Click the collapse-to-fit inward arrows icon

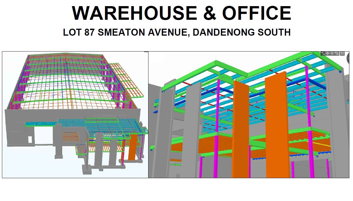[x=342, y=53]
